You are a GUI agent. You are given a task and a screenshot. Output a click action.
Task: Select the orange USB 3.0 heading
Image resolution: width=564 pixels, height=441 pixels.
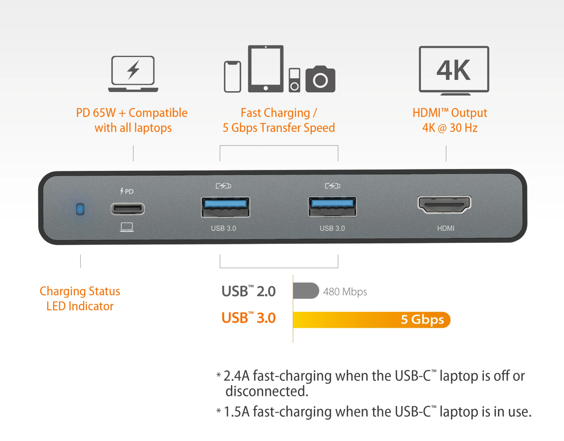coord(249,318)
